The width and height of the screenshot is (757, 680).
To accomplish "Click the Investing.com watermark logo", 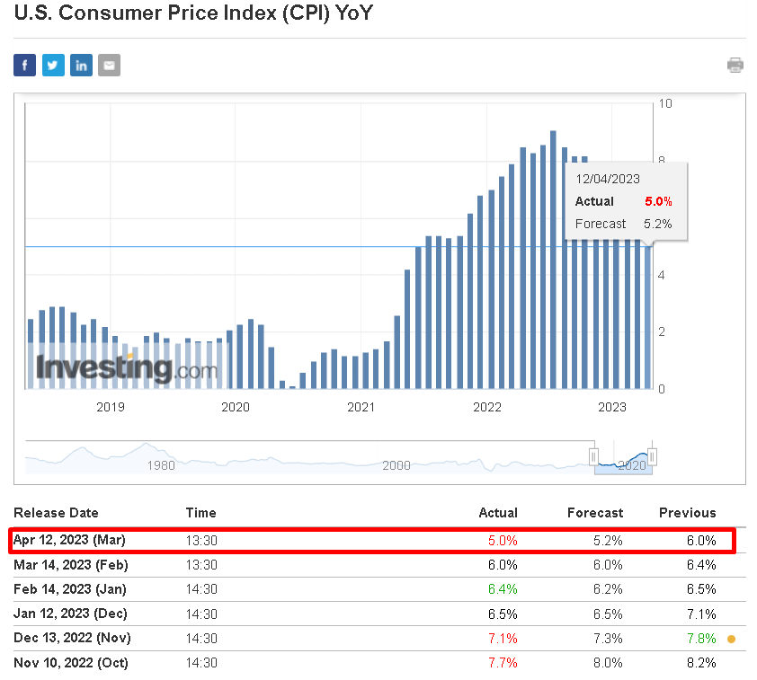I will pos(127,369).
